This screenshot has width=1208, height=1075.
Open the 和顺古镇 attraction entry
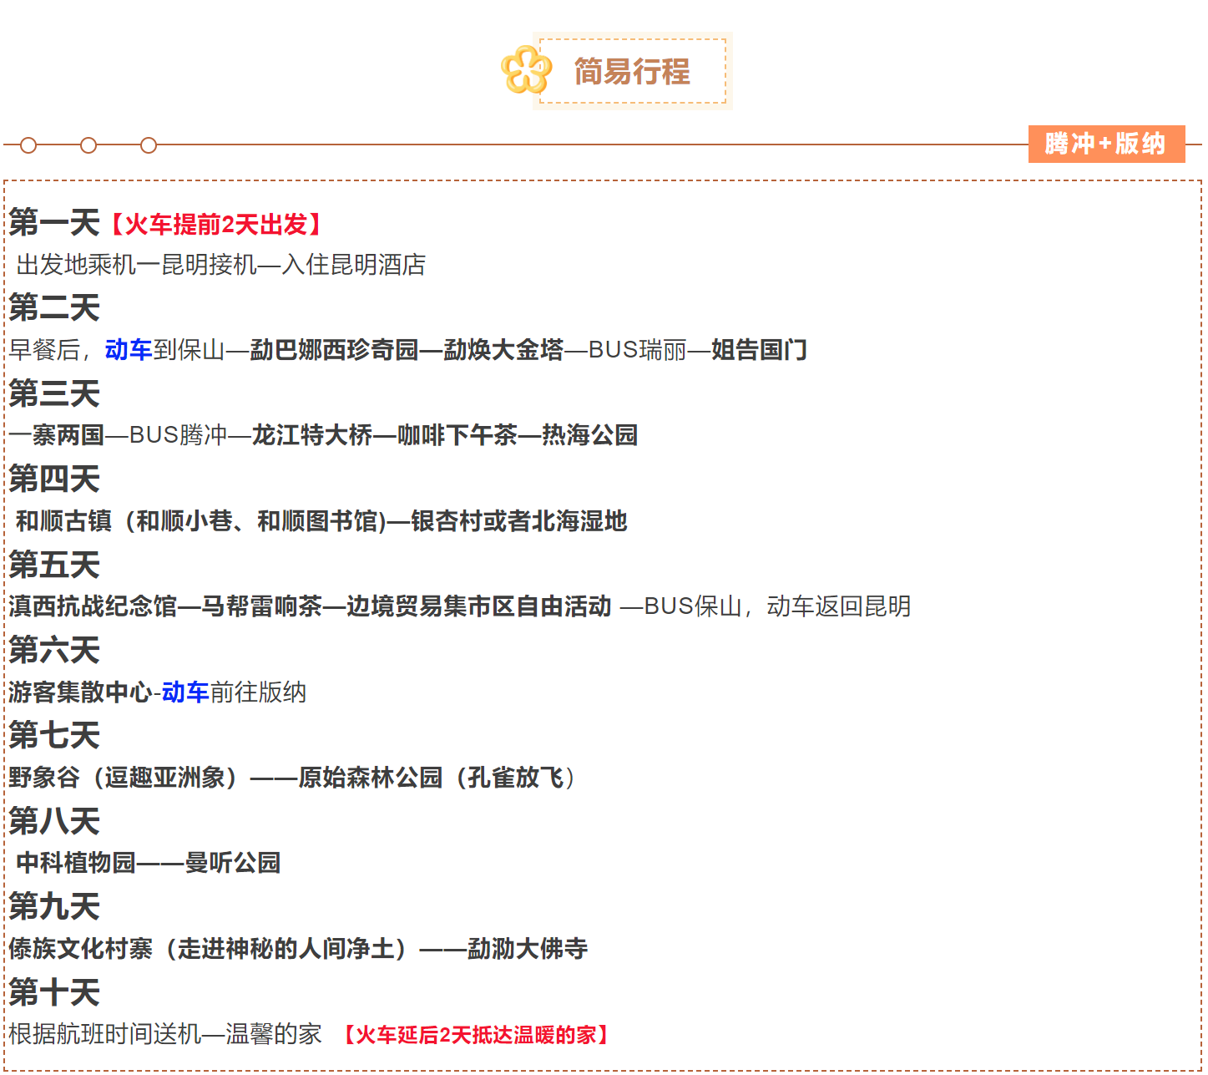pos(63,521)
